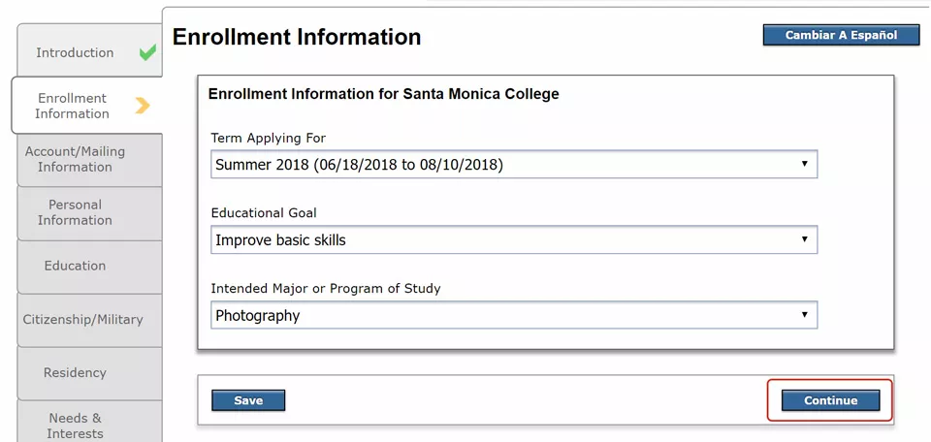Switch to the Personal Information tab
931x442 pixels.
pyautogui.click(x=75, y=212)
